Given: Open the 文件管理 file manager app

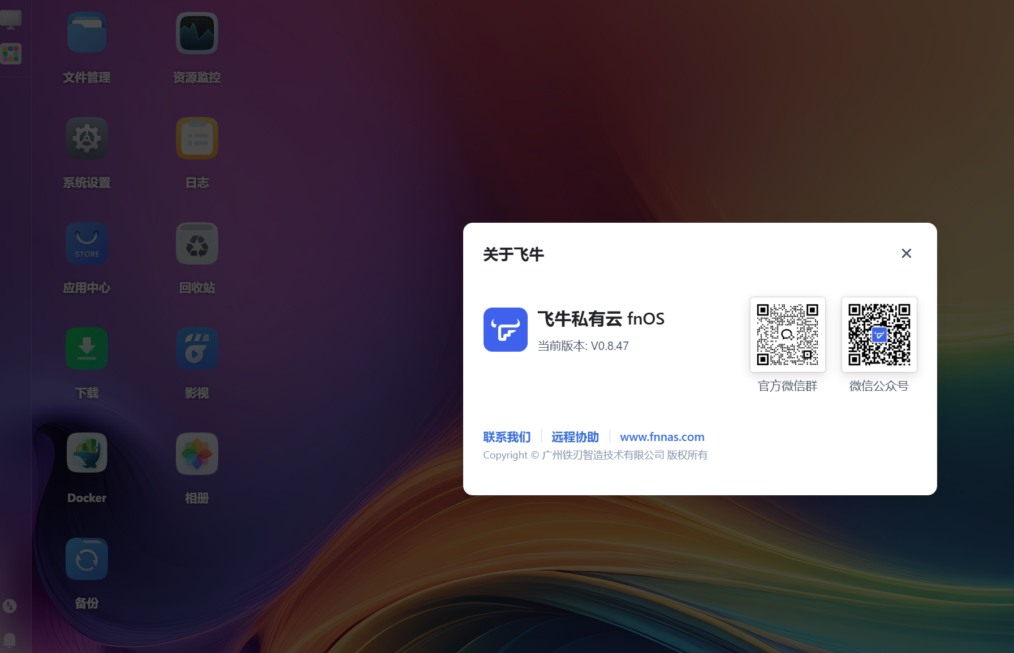Looking at the screenshot, I should coord(87,33).
